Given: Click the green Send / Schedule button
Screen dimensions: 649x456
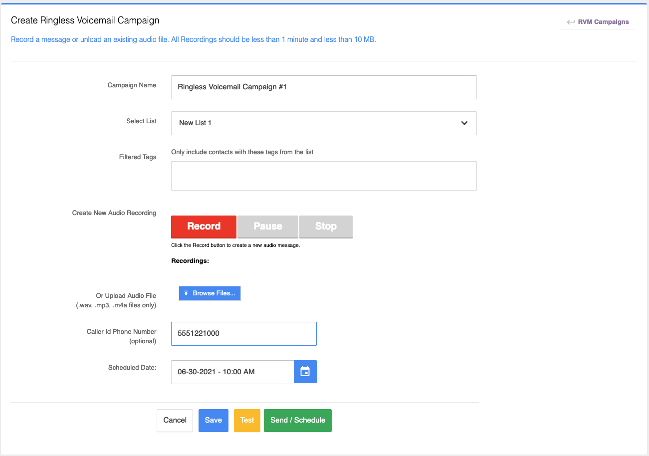Looking at the screenshot, I should click(x=298, y=420).
